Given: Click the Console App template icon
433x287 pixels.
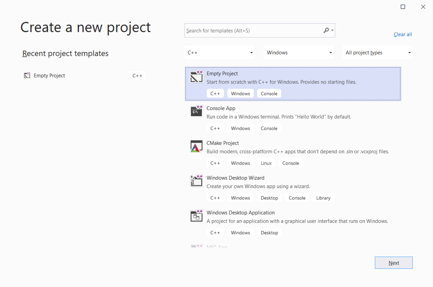Looking at the screenshot, I should click(x=196, y=111).
